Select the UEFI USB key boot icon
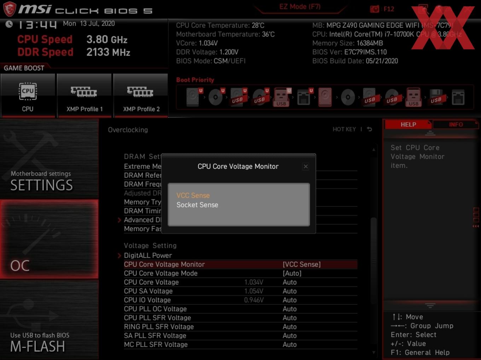 pos(282,97)
